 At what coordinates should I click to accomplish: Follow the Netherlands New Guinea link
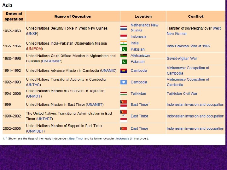click(144, 28)
